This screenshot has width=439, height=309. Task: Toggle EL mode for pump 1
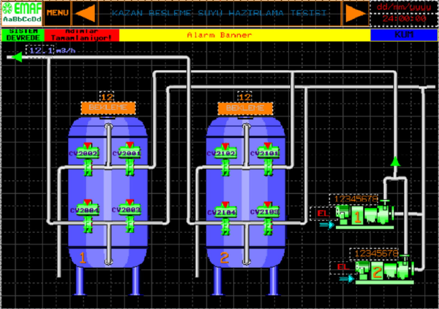click(x=323, y=213)
